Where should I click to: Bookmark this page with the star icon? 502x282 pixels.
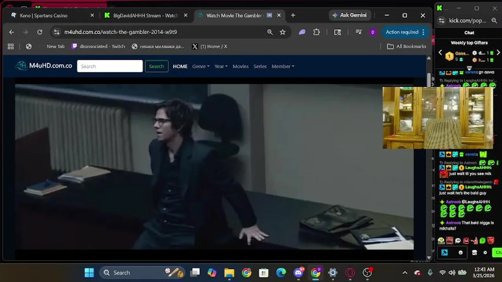pyautogui.click(x=282, y=32)
